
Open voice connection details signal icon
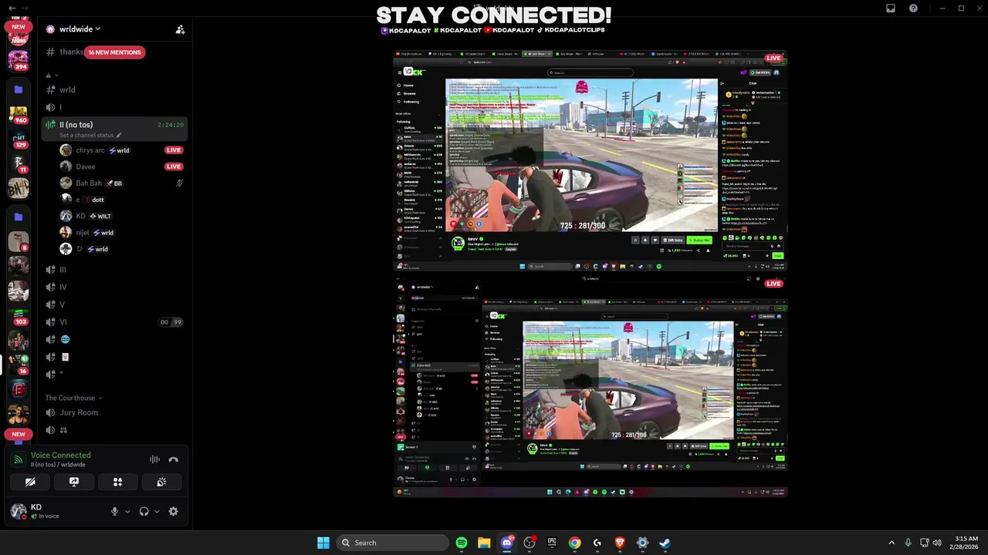click(19, 459)
